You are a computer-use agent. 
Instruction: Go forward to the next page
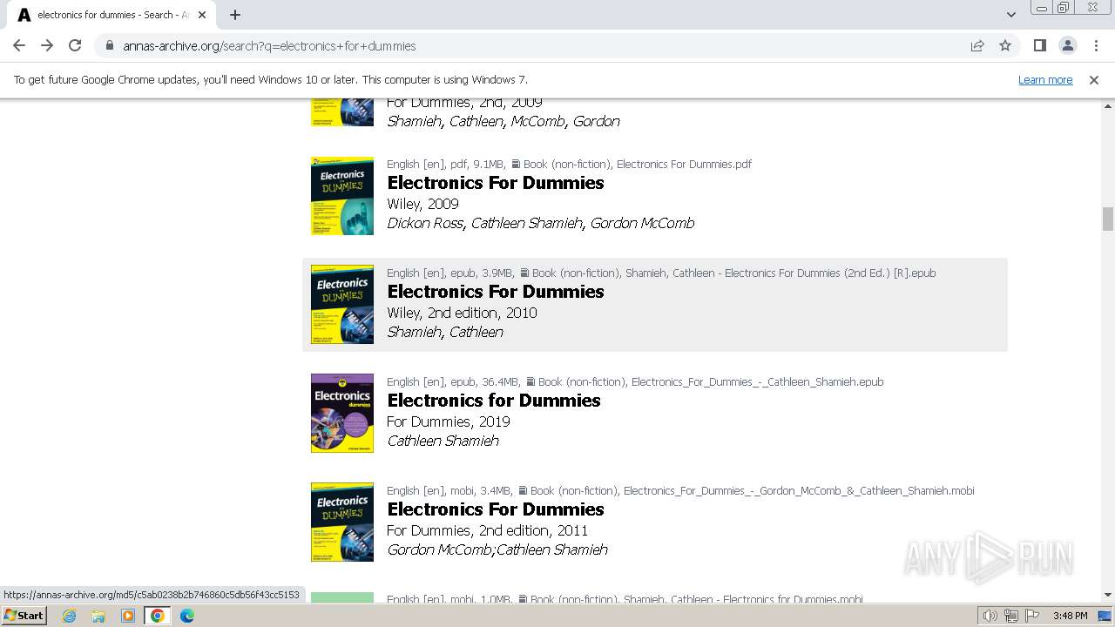click(x=47, y=45)
